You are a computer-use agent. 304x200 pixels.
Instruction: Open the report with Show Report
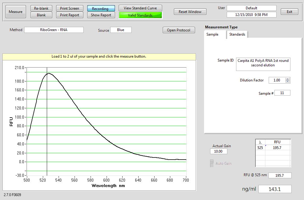101,15
